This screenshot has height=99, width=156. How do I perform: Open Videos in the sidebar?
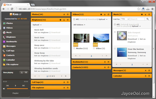click(x=9, y=28)
